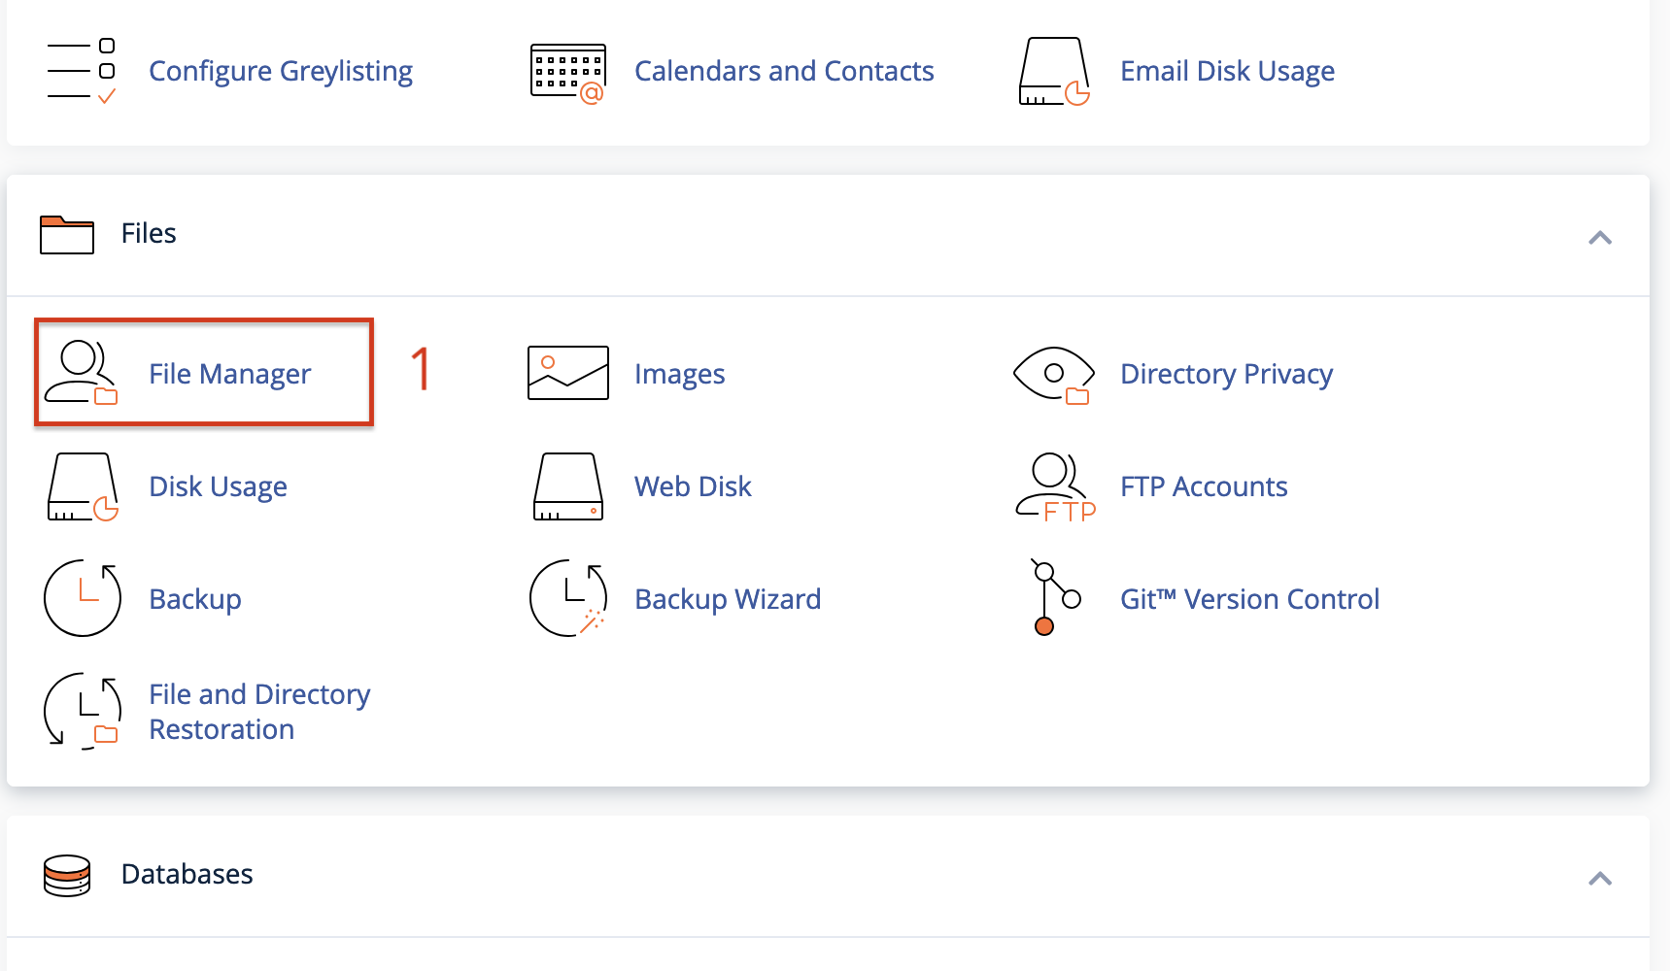The width and height of the screenshot is (1670, 971).
Task: Click the Email Disk Usage drive icon
Action: click(1054, 71)
